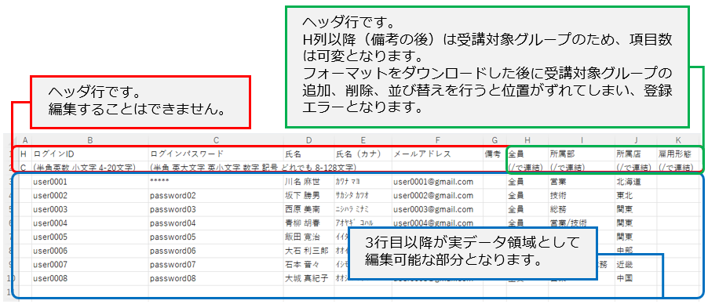Select the 雇用形態 header cell
Viewport: 708px width, 304px height.
(677, 154)
